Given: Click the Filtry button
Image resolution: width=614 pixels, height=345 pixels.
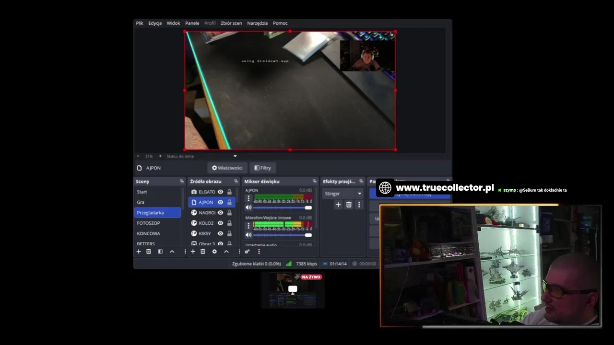Looking at the screenshot, I should (263, 168).
